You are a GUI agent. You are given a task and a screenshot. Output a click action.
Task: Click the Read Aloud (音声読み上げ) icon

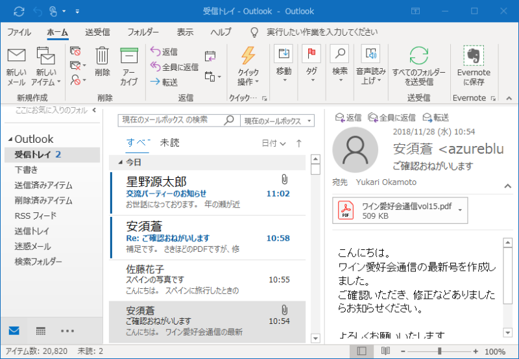(370, 55)
